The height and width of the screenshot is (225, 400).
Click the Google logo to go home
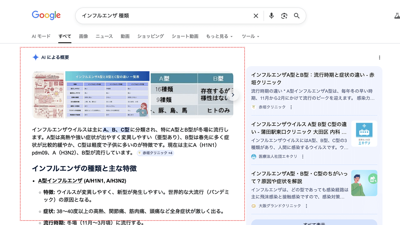tap(46, 15)
